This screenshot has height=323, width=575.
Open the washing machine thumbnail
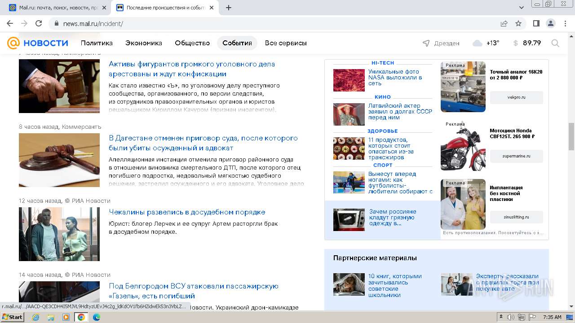tap(349, 220)
